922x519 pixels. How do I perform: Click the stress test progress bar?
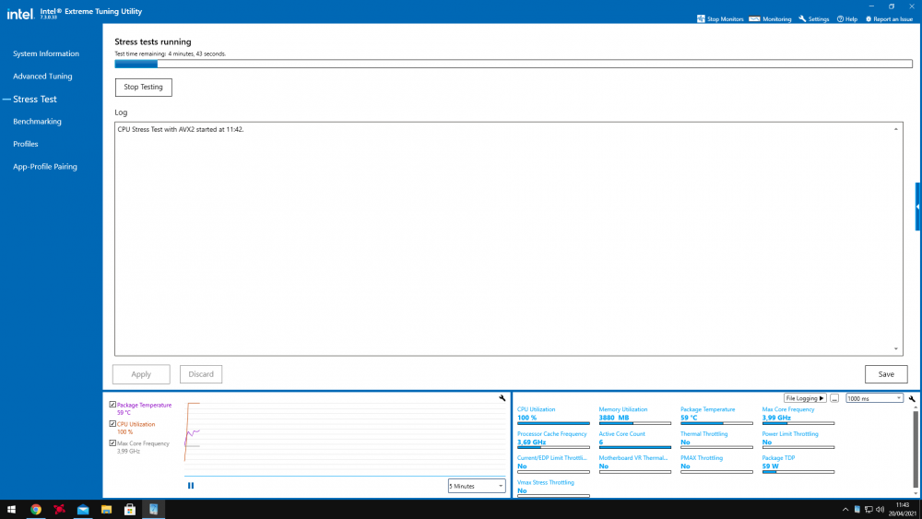513,64
